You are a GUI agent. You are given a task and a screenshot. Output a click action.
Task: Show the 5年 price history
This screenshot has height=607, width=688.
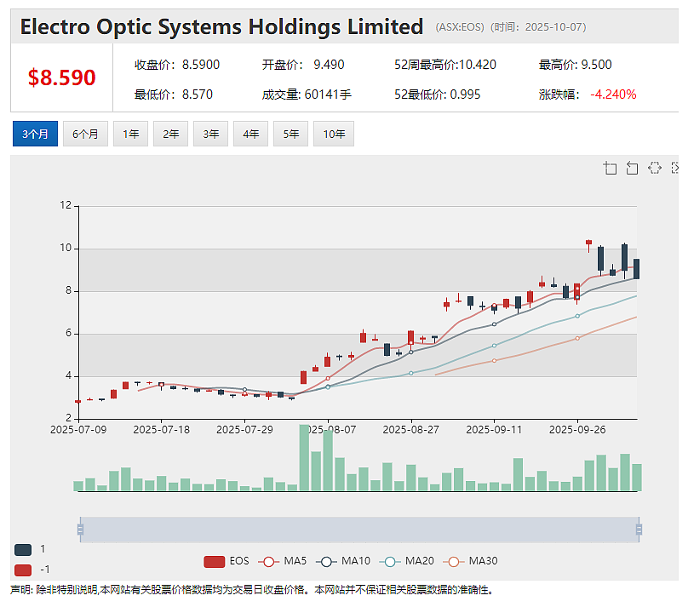[x=290, y=134]
